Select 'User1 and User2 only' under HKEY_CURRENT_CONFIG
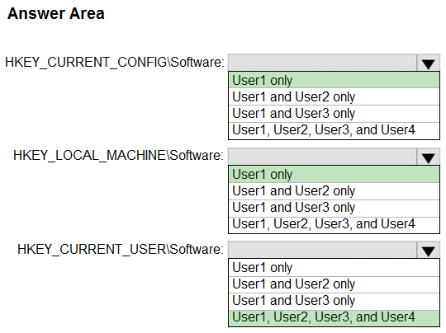Image resolution: width=446 pixels, height=333 pixels. [x=334, y=96]
